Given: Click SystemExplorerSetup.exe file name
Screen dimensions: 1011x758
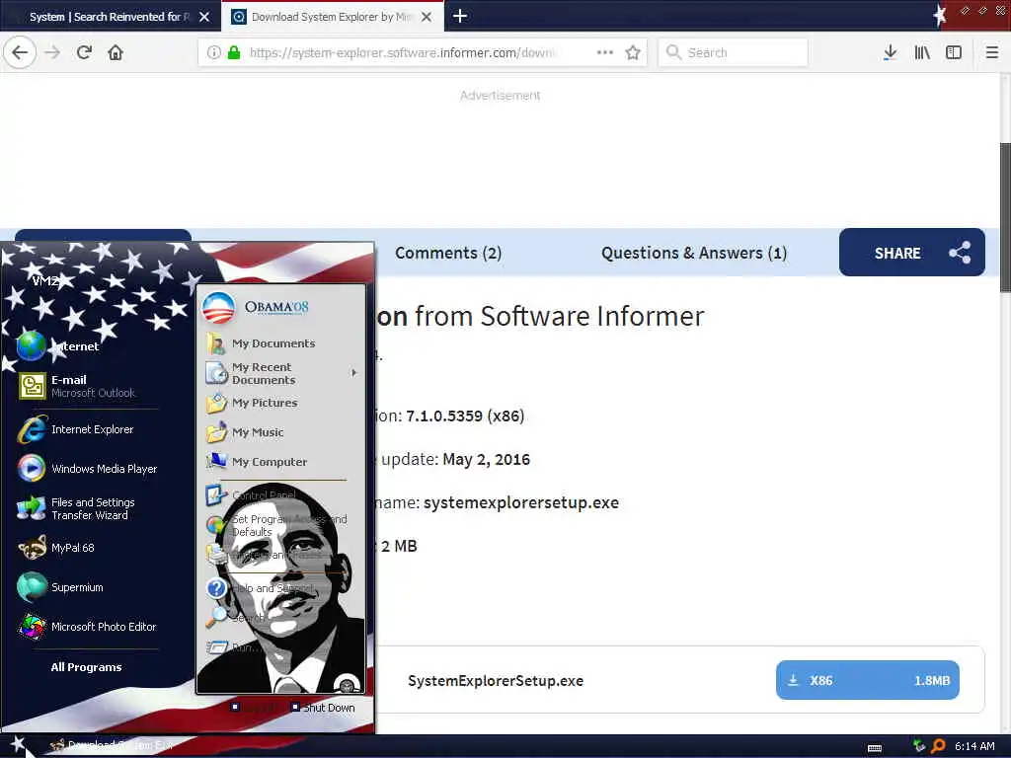Looking at the screenshot, I should point(496,681).
